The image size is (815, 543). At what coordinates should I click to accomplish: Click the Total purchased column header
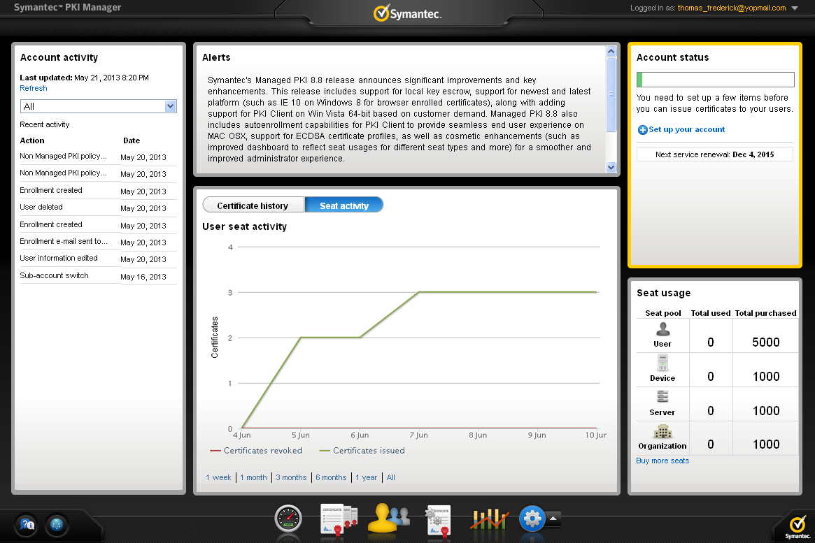[x=765, y=313]
